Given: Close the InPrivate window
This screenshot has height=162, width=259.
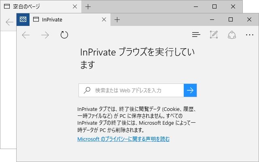Looking at the screenshot, I should (x=249, y=20).
